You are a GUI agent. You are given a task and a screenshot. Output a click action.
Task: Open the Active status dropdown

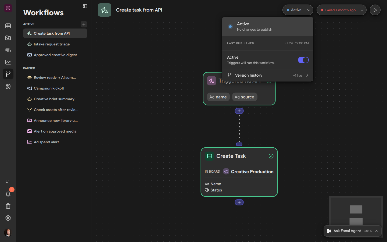click(298, 10)
